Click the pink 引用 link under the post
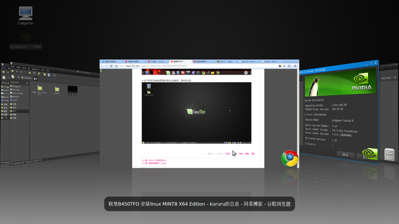Image resolution: width=399 pixels, height=224 pixels. pos(228,154)
